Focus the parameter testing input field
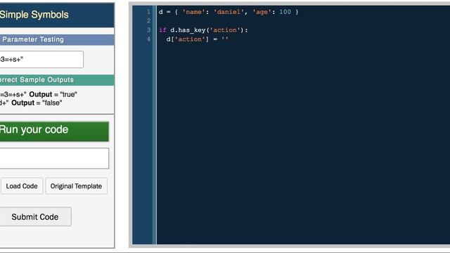This screenshot has width=450, height=253. (41, 59)
